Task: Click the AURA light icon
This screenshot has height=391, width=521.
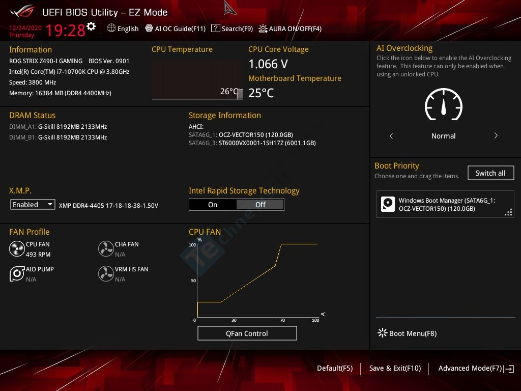Action: (x=263, y=29)
